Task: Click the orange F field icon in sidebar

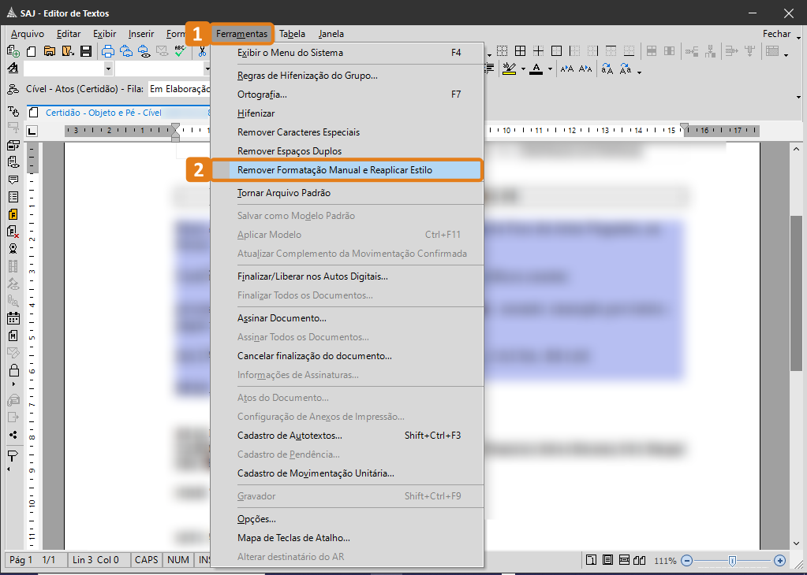Action: (x=13, y=213)
